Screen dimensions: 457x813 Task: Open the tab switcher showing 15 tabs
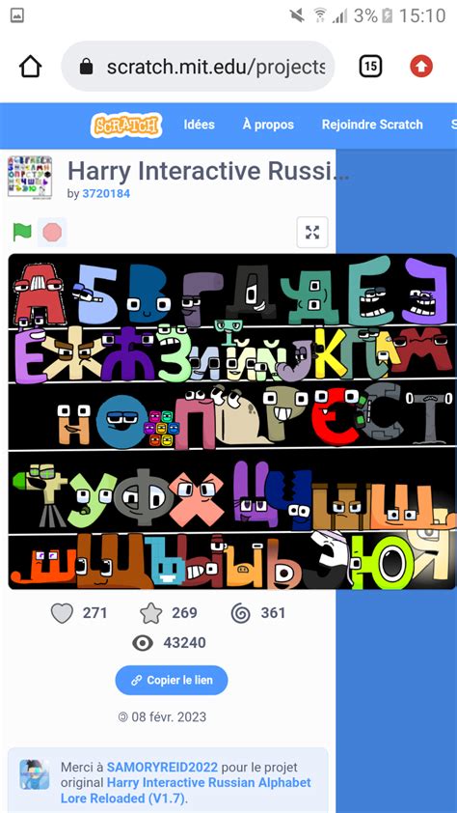point(370,67)
